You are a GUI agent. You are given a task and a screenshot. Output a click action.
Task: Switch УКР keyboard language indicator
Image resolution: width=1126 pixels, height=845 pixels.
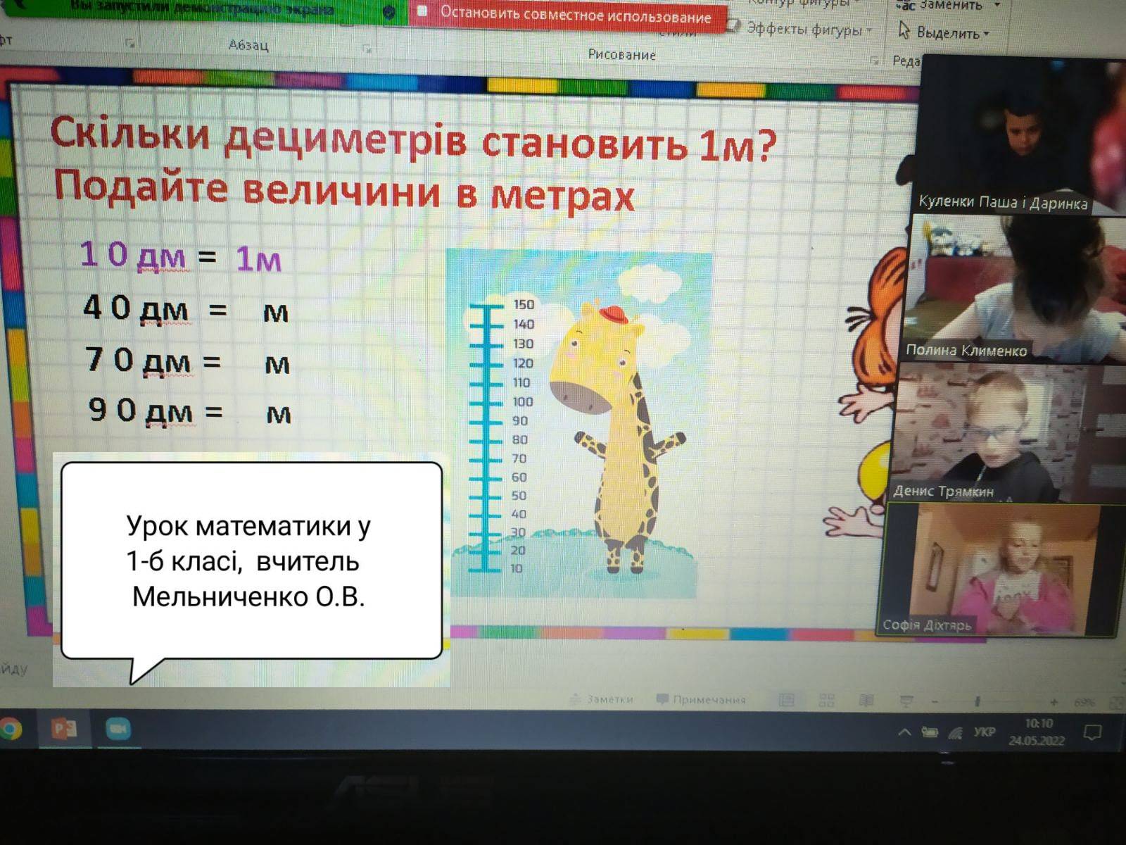[x=984, y=732]
